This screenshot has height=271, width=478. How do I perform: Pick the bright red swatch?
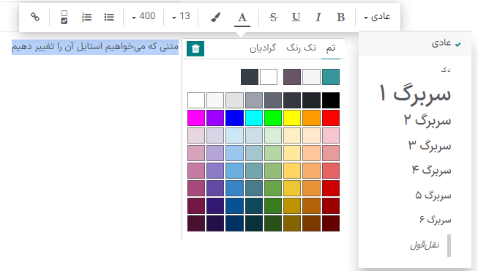[x=331, y=118]
